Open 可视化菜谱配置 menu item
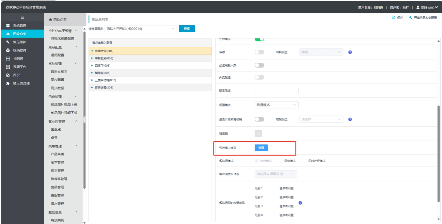This screenshot has height=224, width=442. click(x=62, y=39)
